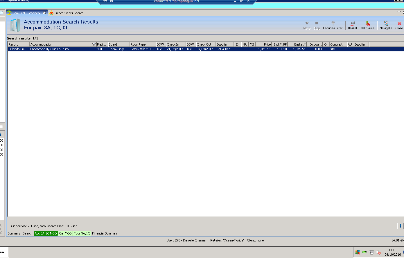Click the Basket column sort arrow
Image resolution: width=404 pixels, height=258 pixels.
[305, 44]
